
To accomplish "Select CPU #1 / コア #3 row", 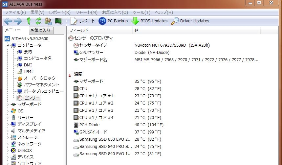I will [117, 110].
